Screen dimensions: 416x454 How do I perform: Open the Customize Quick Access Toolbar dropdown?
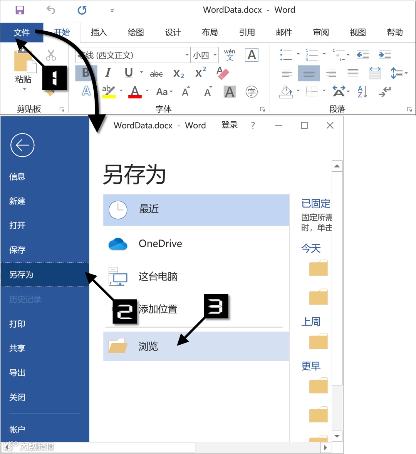click(112, 11)
